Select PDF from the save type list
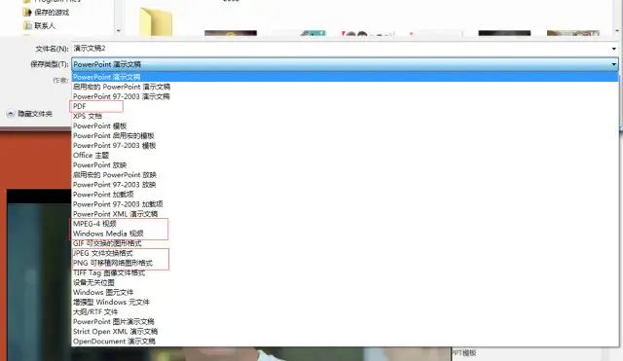623x361 pixels. coord(345,106)
